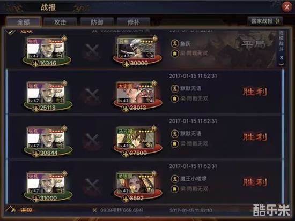Click player avatar icon next to 鱼跃
Image resolution: width=295 pixels, height=221 pixels.
pyautogui.click(x=175, y=43)
